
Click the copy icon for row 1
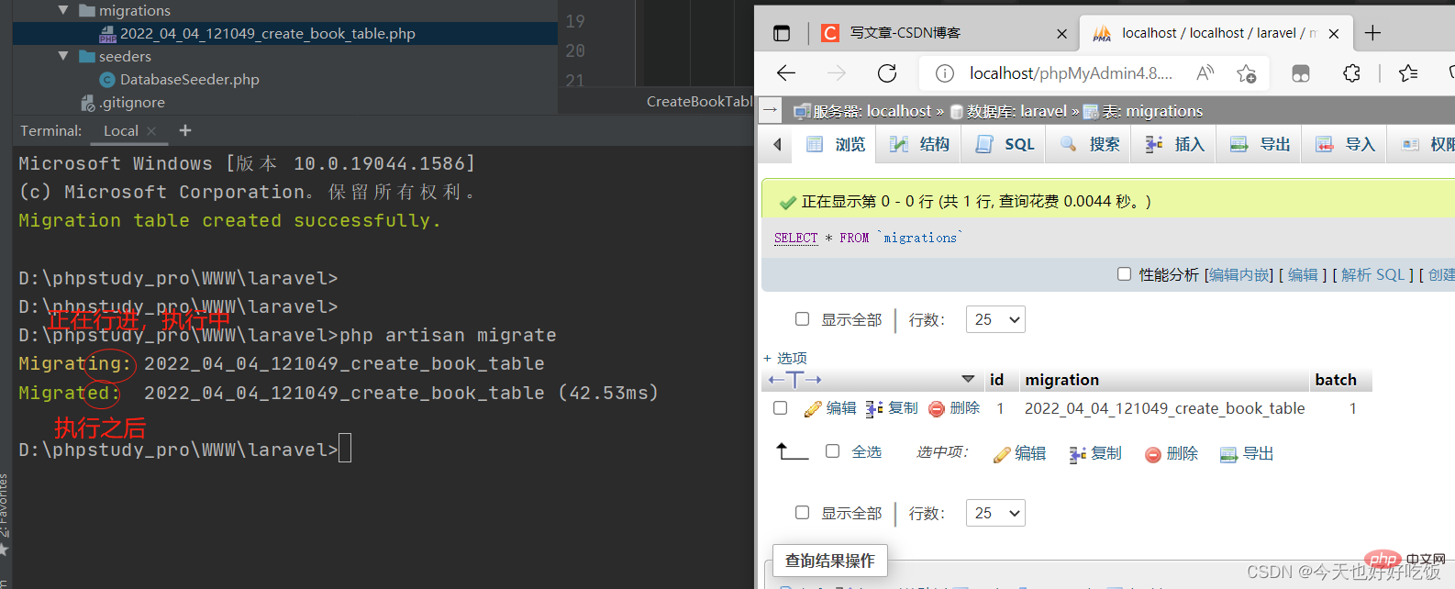(874, 409)
